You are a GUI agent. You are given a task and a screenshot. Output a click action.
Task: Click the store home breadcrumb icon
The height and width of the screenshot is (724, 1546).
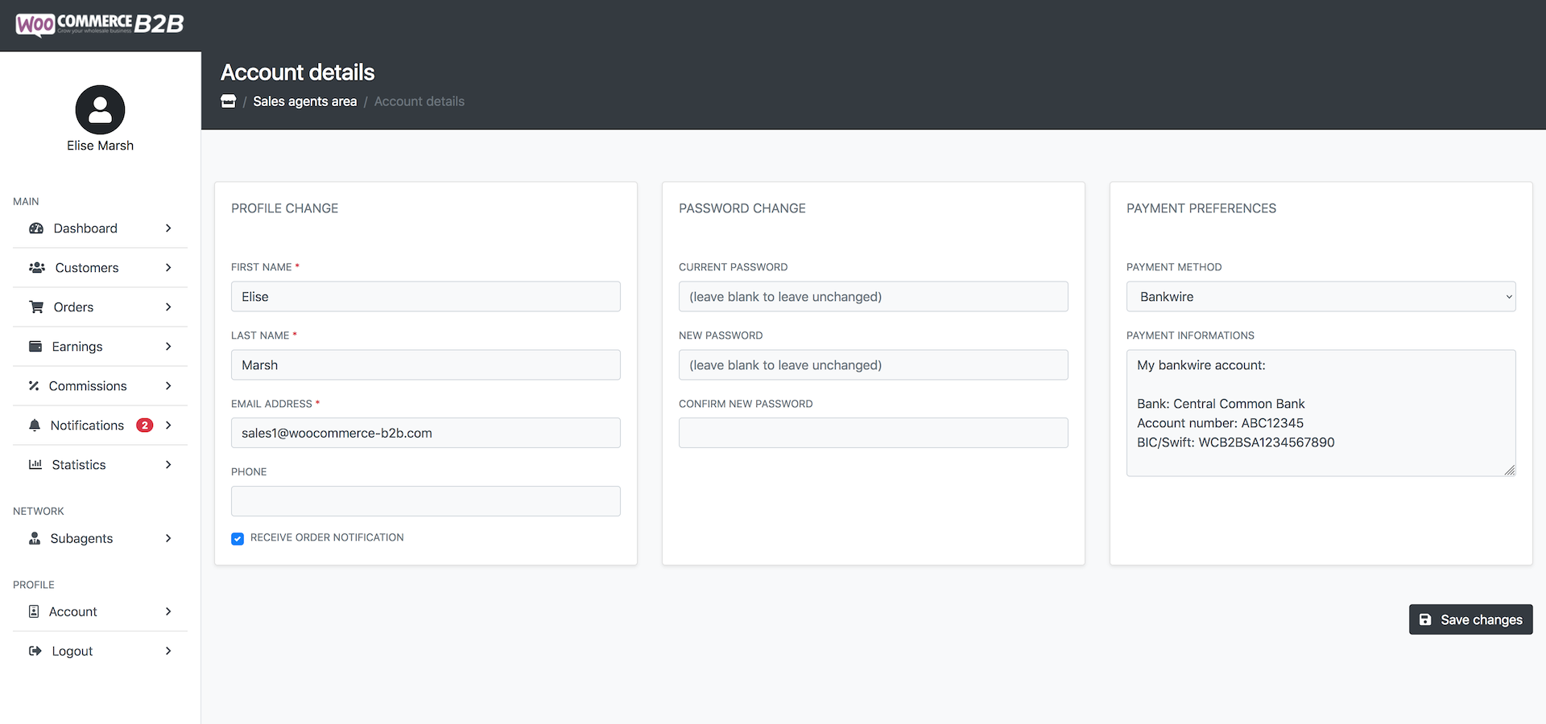click(229, 101)
